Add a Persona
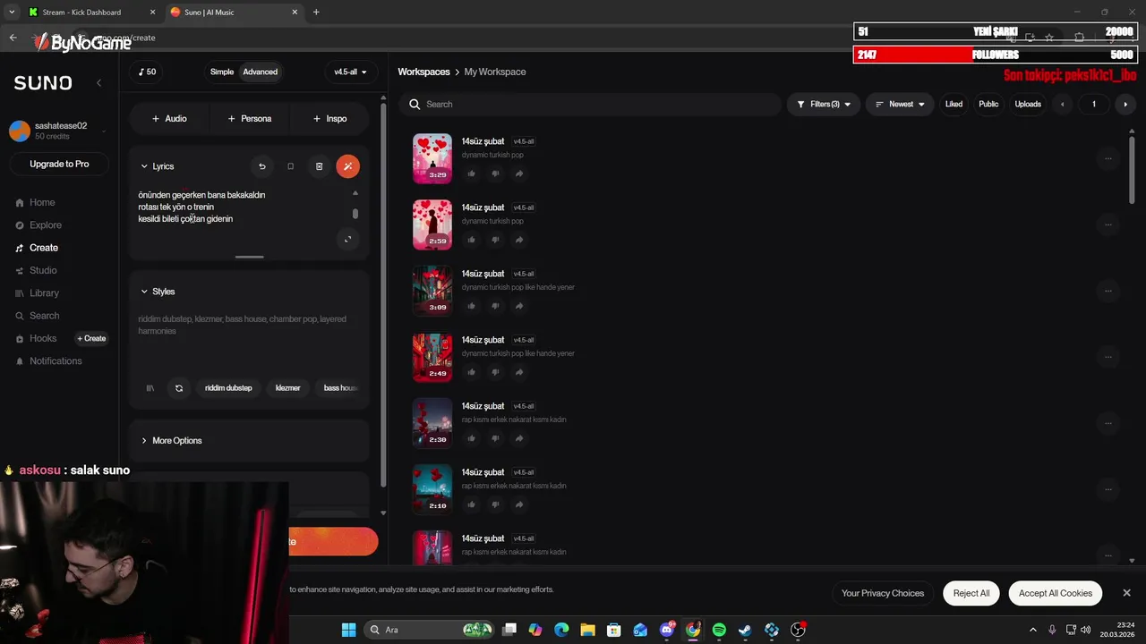Screen dimensions: 1146x644 (x=250, y=119)
